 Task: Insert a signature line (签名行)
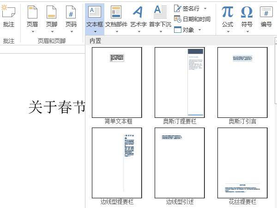(x=187, y=8)
